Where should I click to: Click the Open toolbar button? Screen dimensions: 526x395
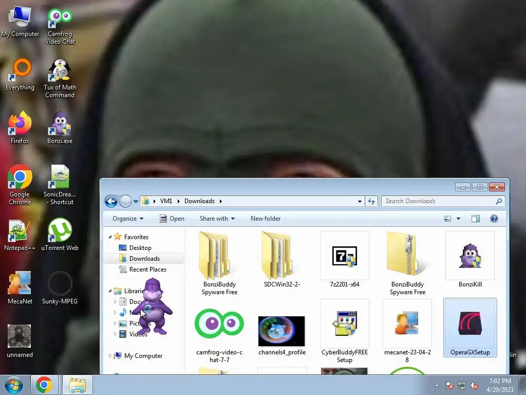click(172, 219)
